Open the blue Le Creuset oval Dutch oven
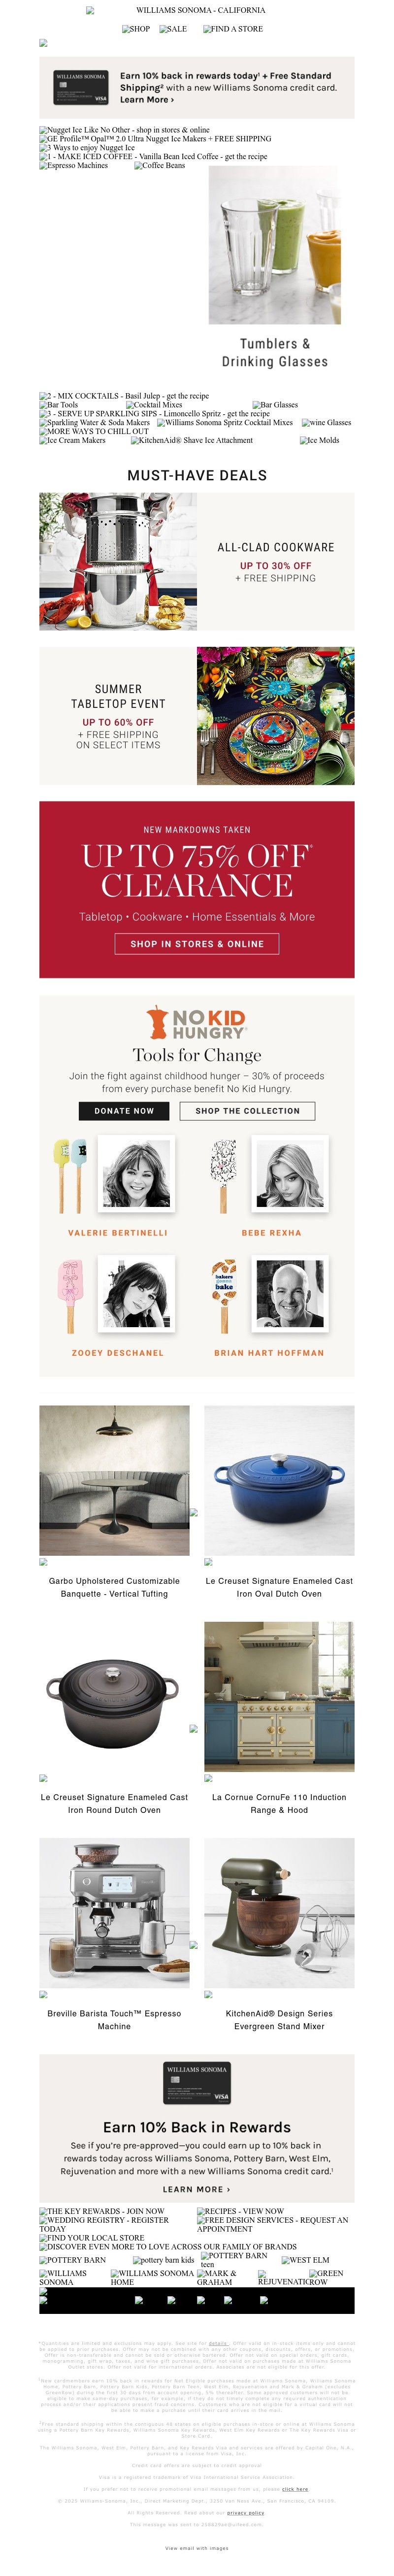This screenshot has height=2576, width=394. pos(279,1480)
